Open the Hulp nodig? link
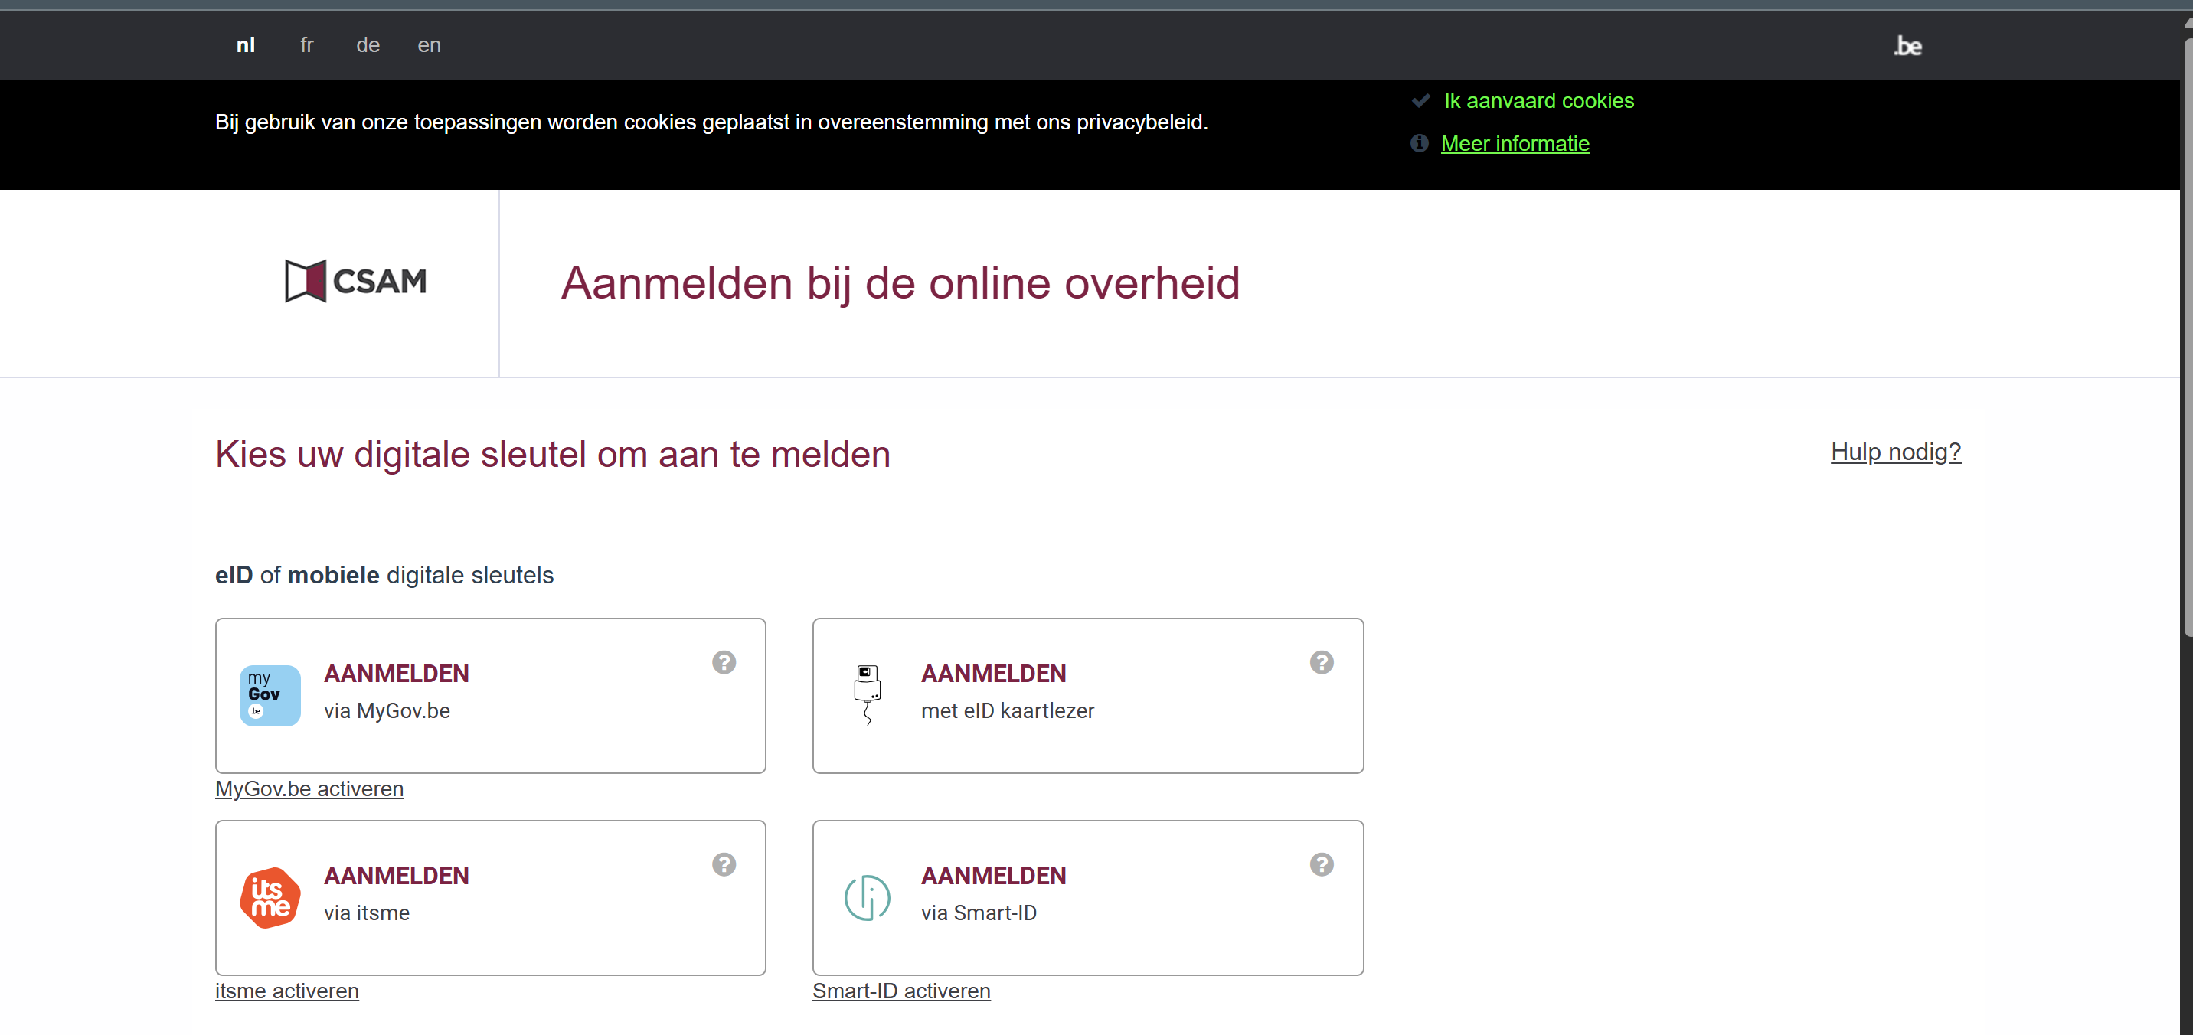The height and width of the screenshot is (1035, 2193). 1895,451
